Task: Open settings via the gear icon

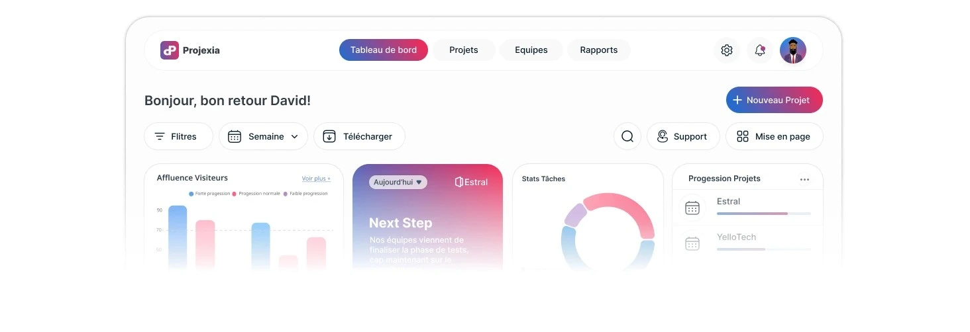Action: (x=727, y=50)
